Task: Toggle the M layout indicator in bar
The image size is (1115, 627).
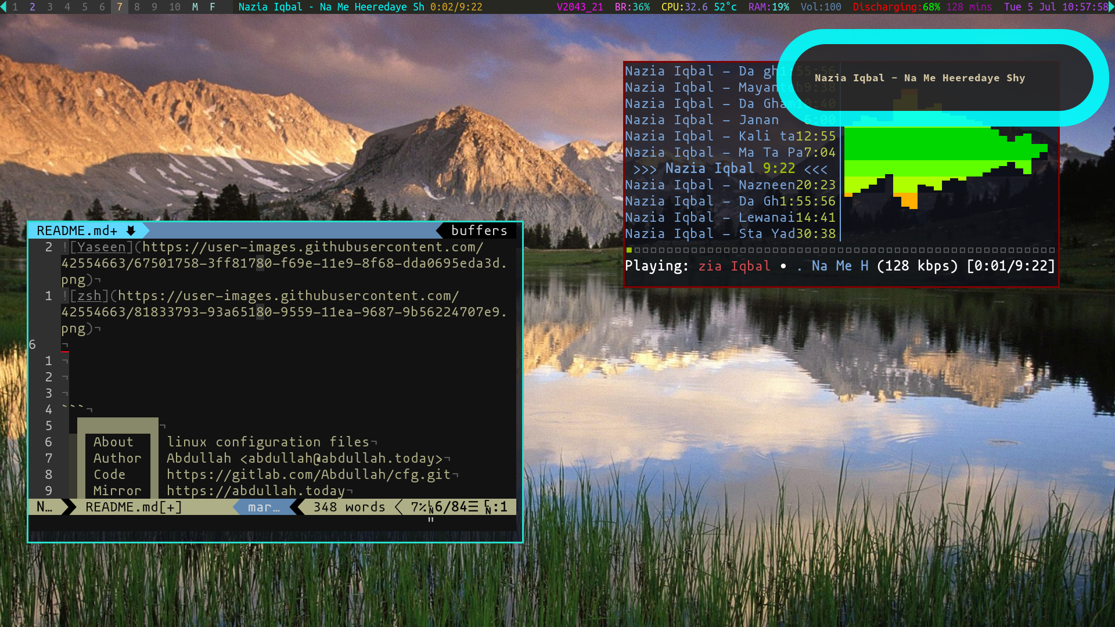Action: pos(195,7)
